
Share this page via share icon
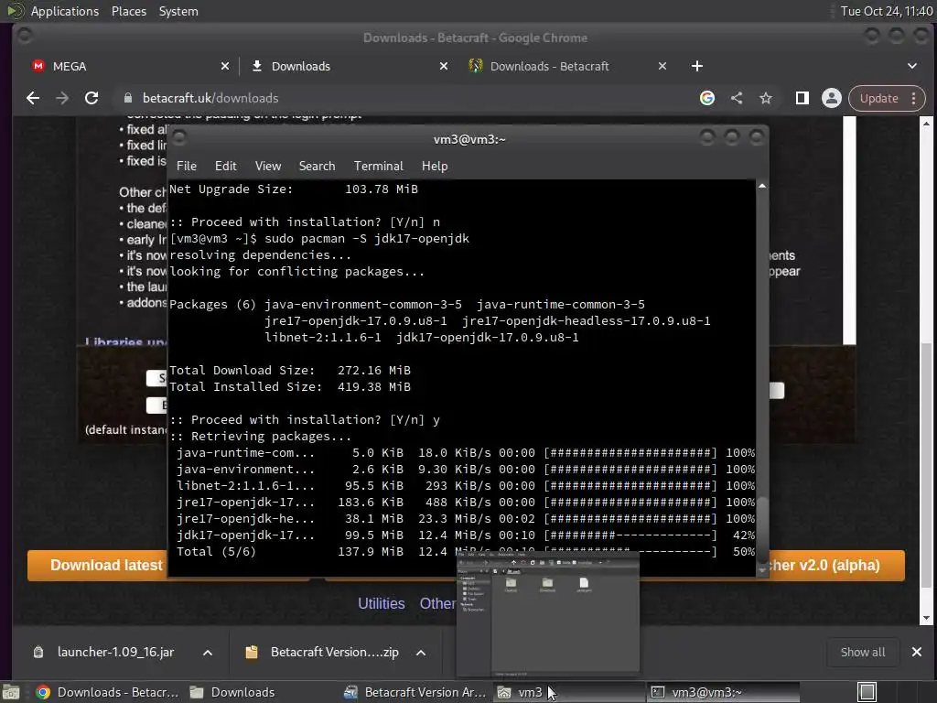point(737,98)
